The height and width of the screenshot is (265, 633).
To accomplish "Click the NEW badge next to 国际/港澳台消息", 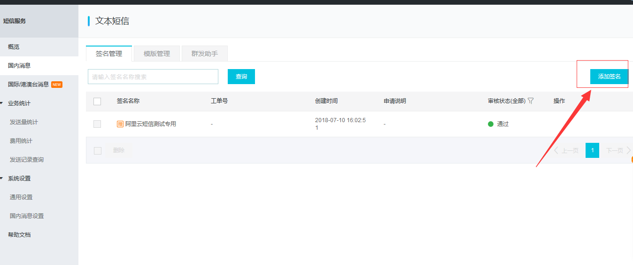I will coord(57,85).
